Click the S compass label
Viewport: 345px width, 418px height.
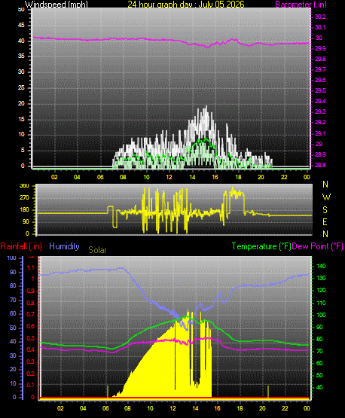tap(325, 210)
